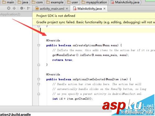Click the hide project panel icon
This screenshot has width=155, height=116.
coord(29,8)
